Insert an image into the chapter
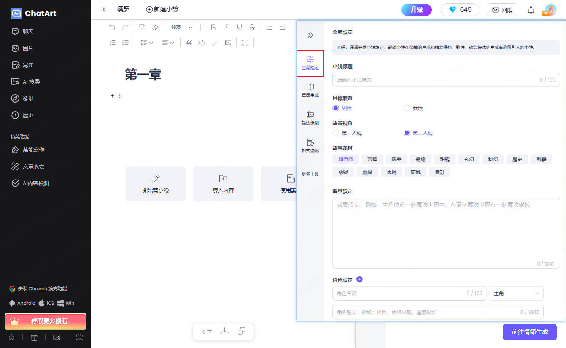Image resolution: width=566 pixels, height=348 pixels. pyautogui.click(x=228, y=43)
